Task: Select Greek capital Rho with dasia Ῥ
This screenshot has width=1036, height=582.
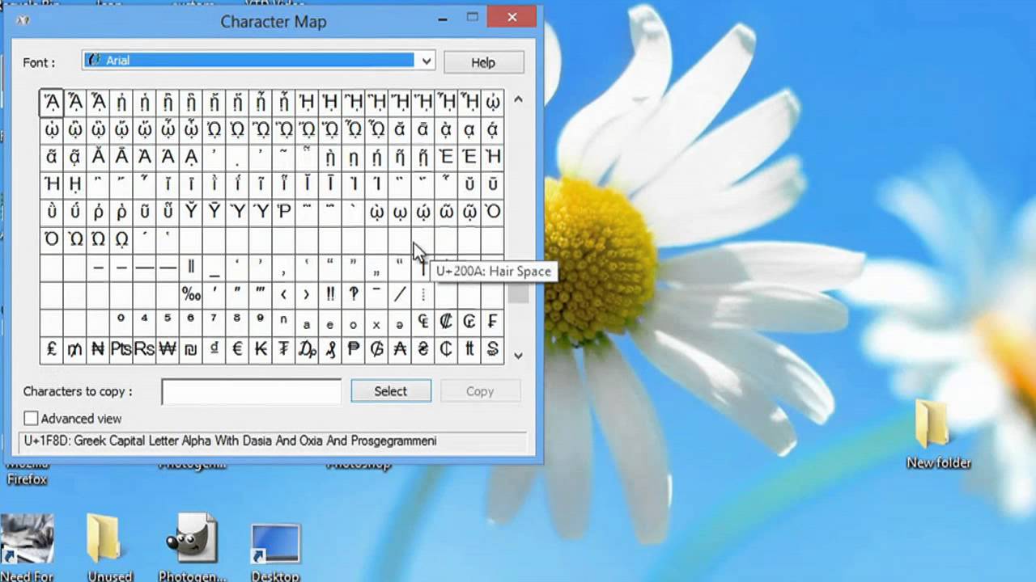Action: coord(284,212)
